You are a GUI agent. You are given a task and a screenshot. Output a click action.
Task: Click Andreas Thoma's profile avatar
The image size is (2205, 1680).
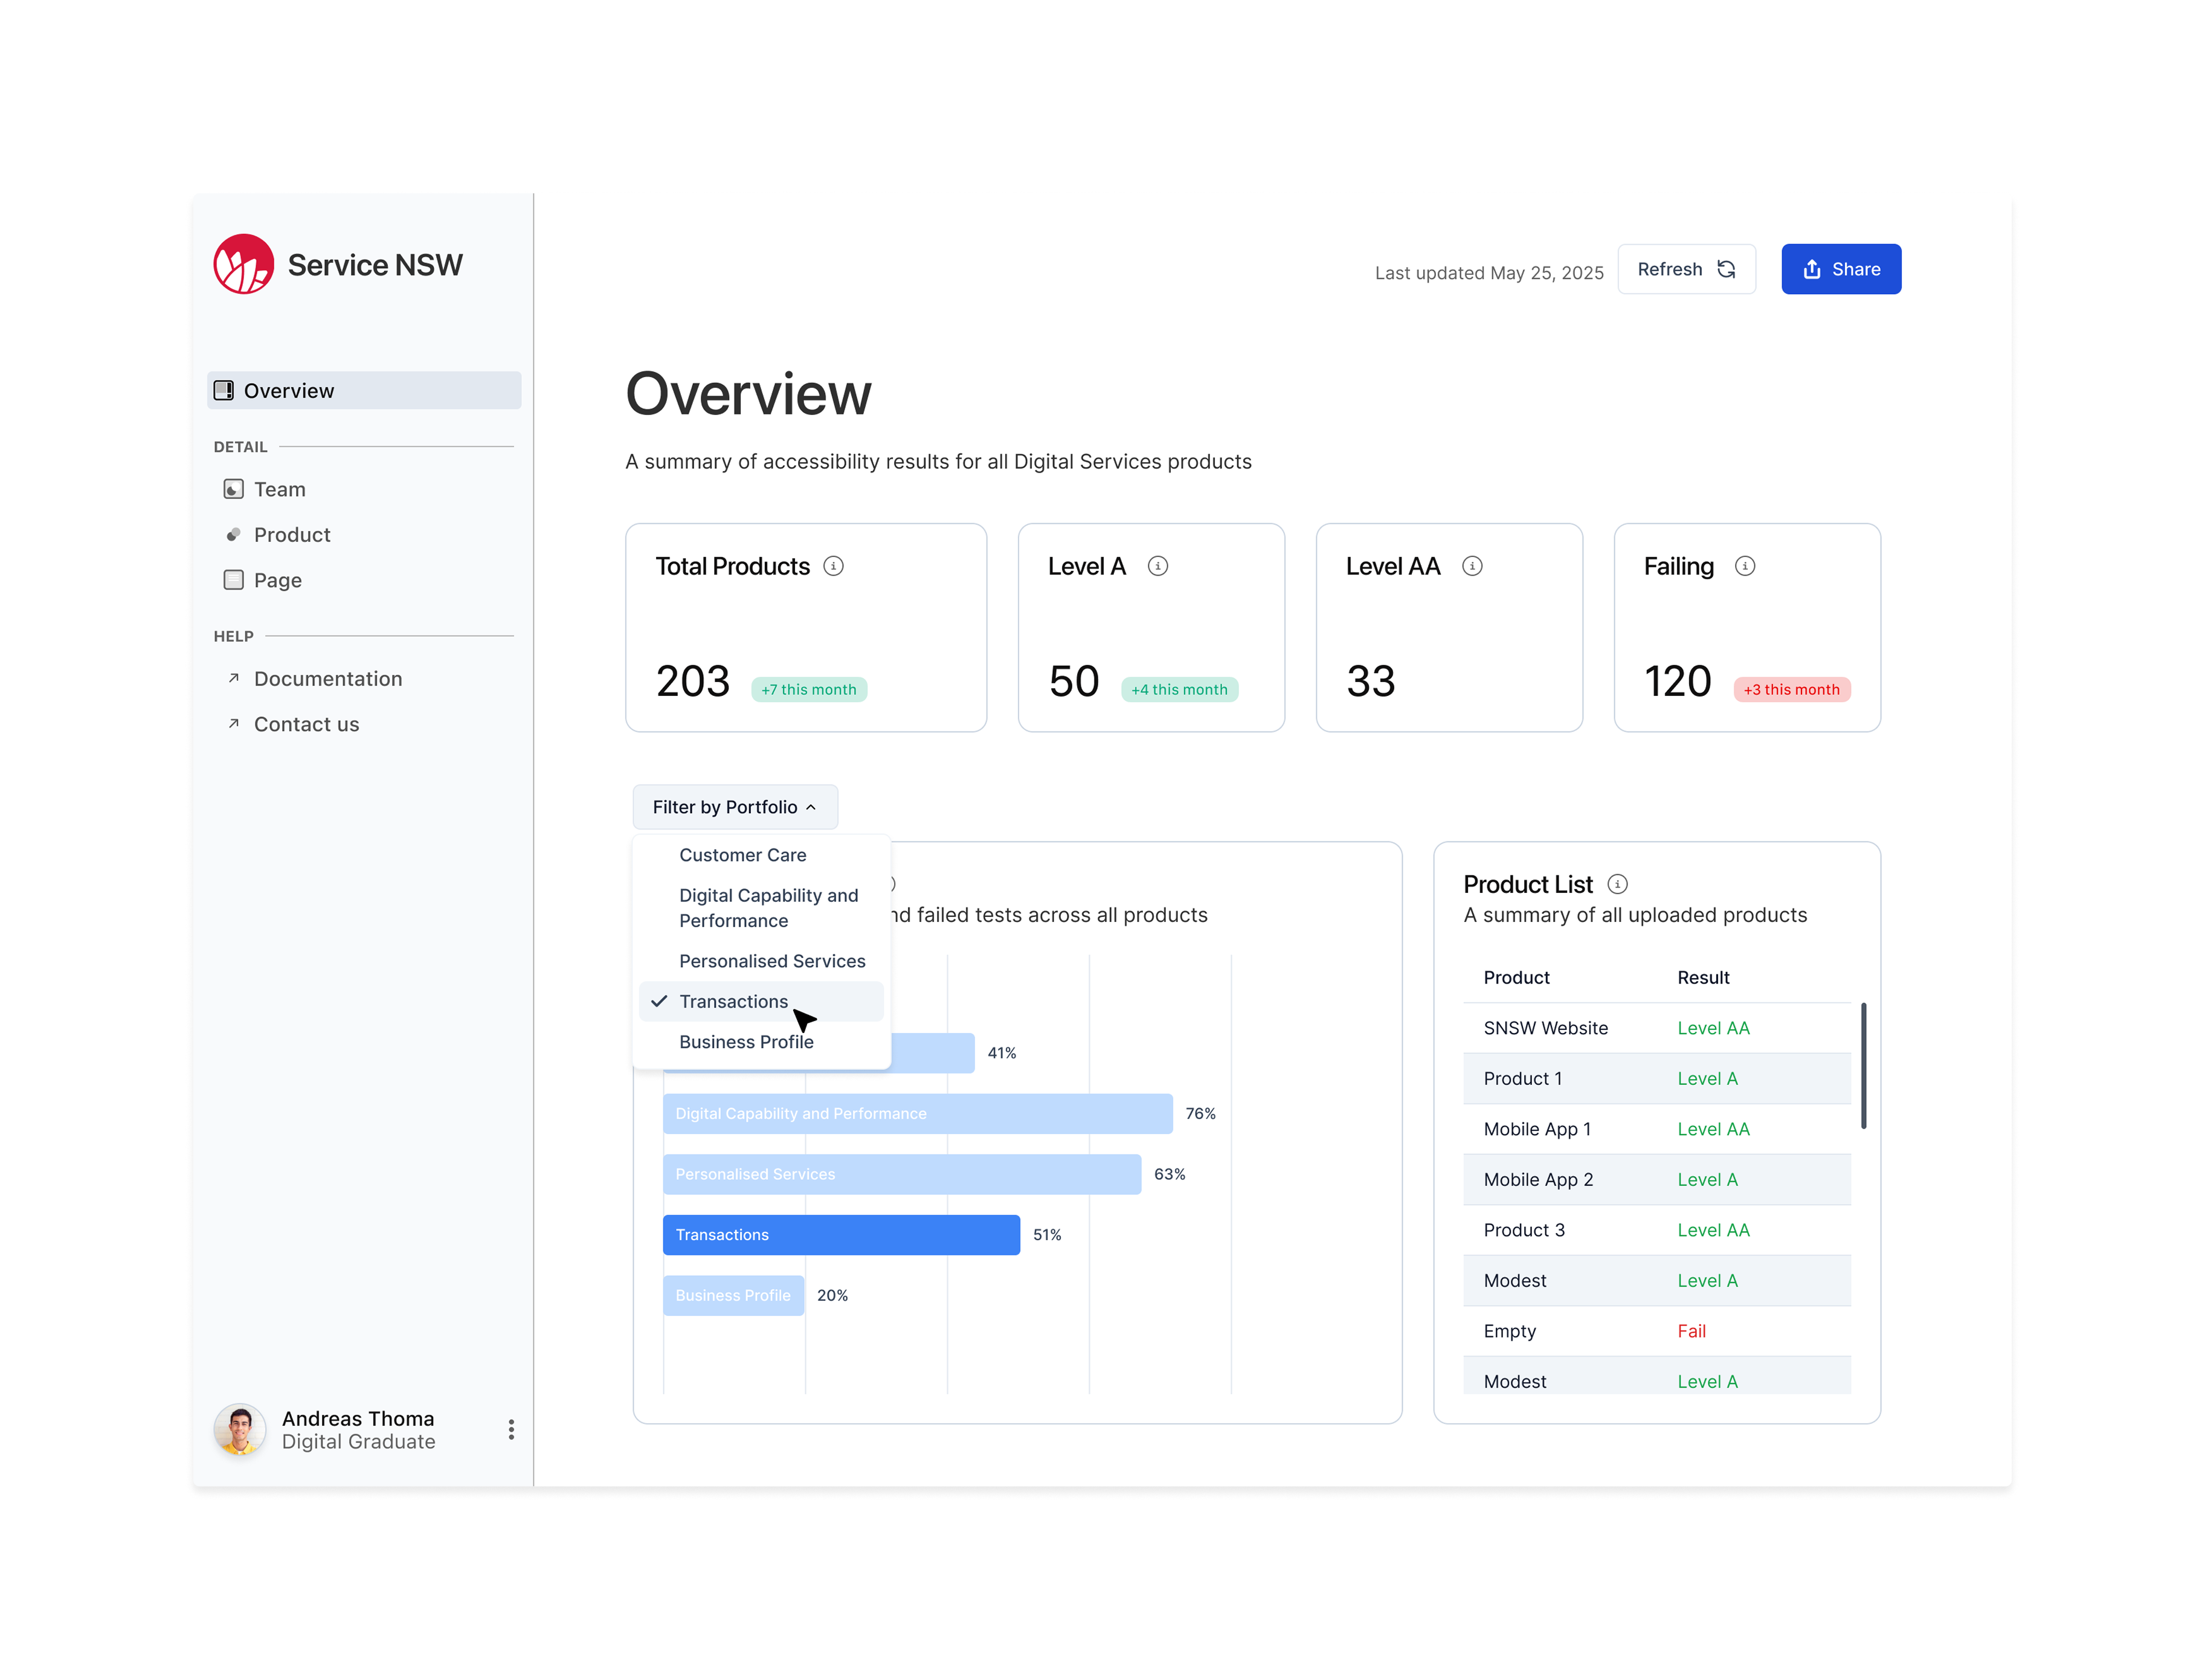tap(240, 1429)
